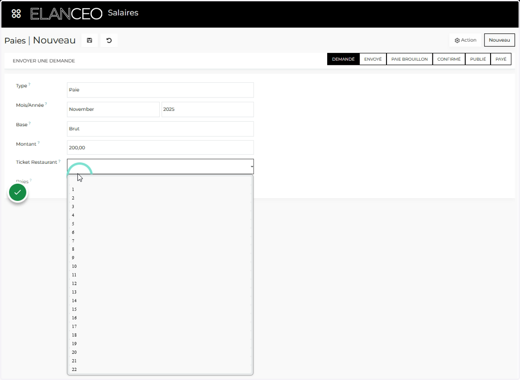Choose option 2 in the list
This screenshot has width=520, height=380.
[x=160, y=198]
